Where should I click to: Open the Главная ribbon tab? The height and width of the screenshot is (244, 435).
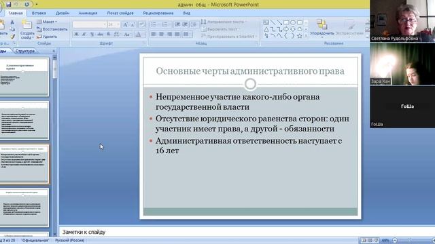[15, 13]
